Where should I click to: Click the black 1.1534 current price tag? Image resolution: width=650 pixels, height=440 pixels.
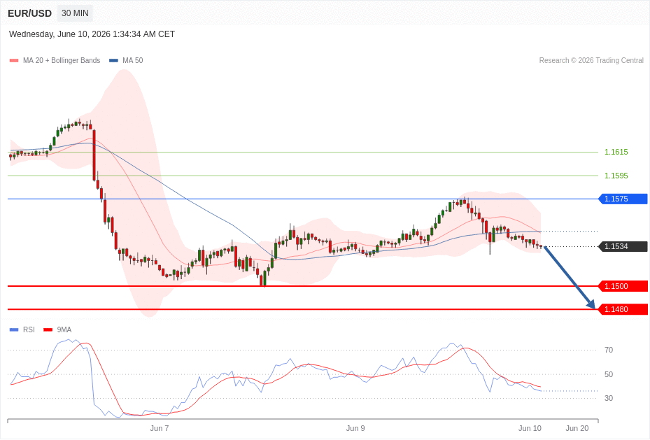click(623, 246)
